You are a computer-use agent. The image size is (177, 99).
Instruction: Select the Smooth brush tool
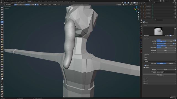[2, 30]
